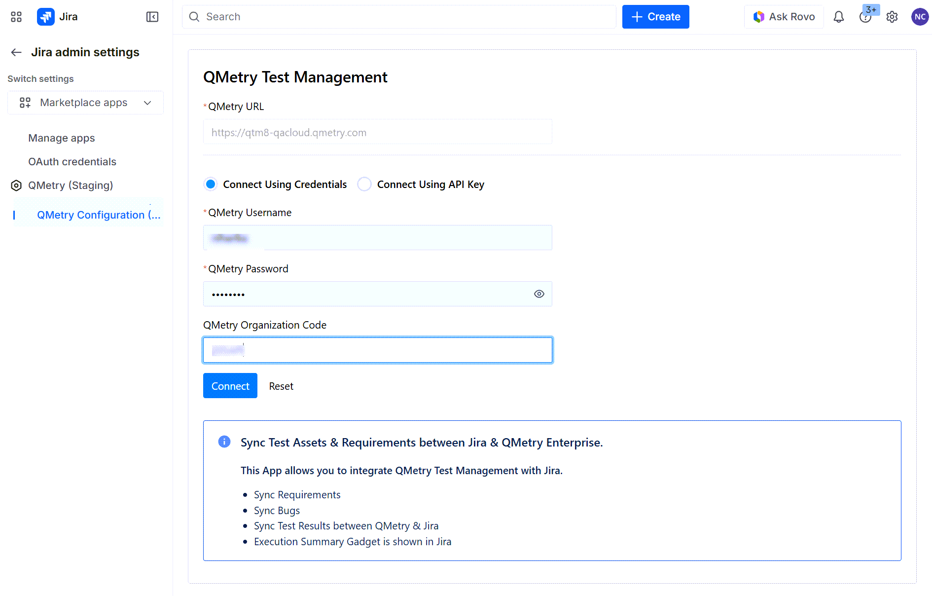This screenshot has width=932, height=596.
Task: Collapse the sidebar using the panel icon
Action: pyautogui.click(x=152, y=17)
